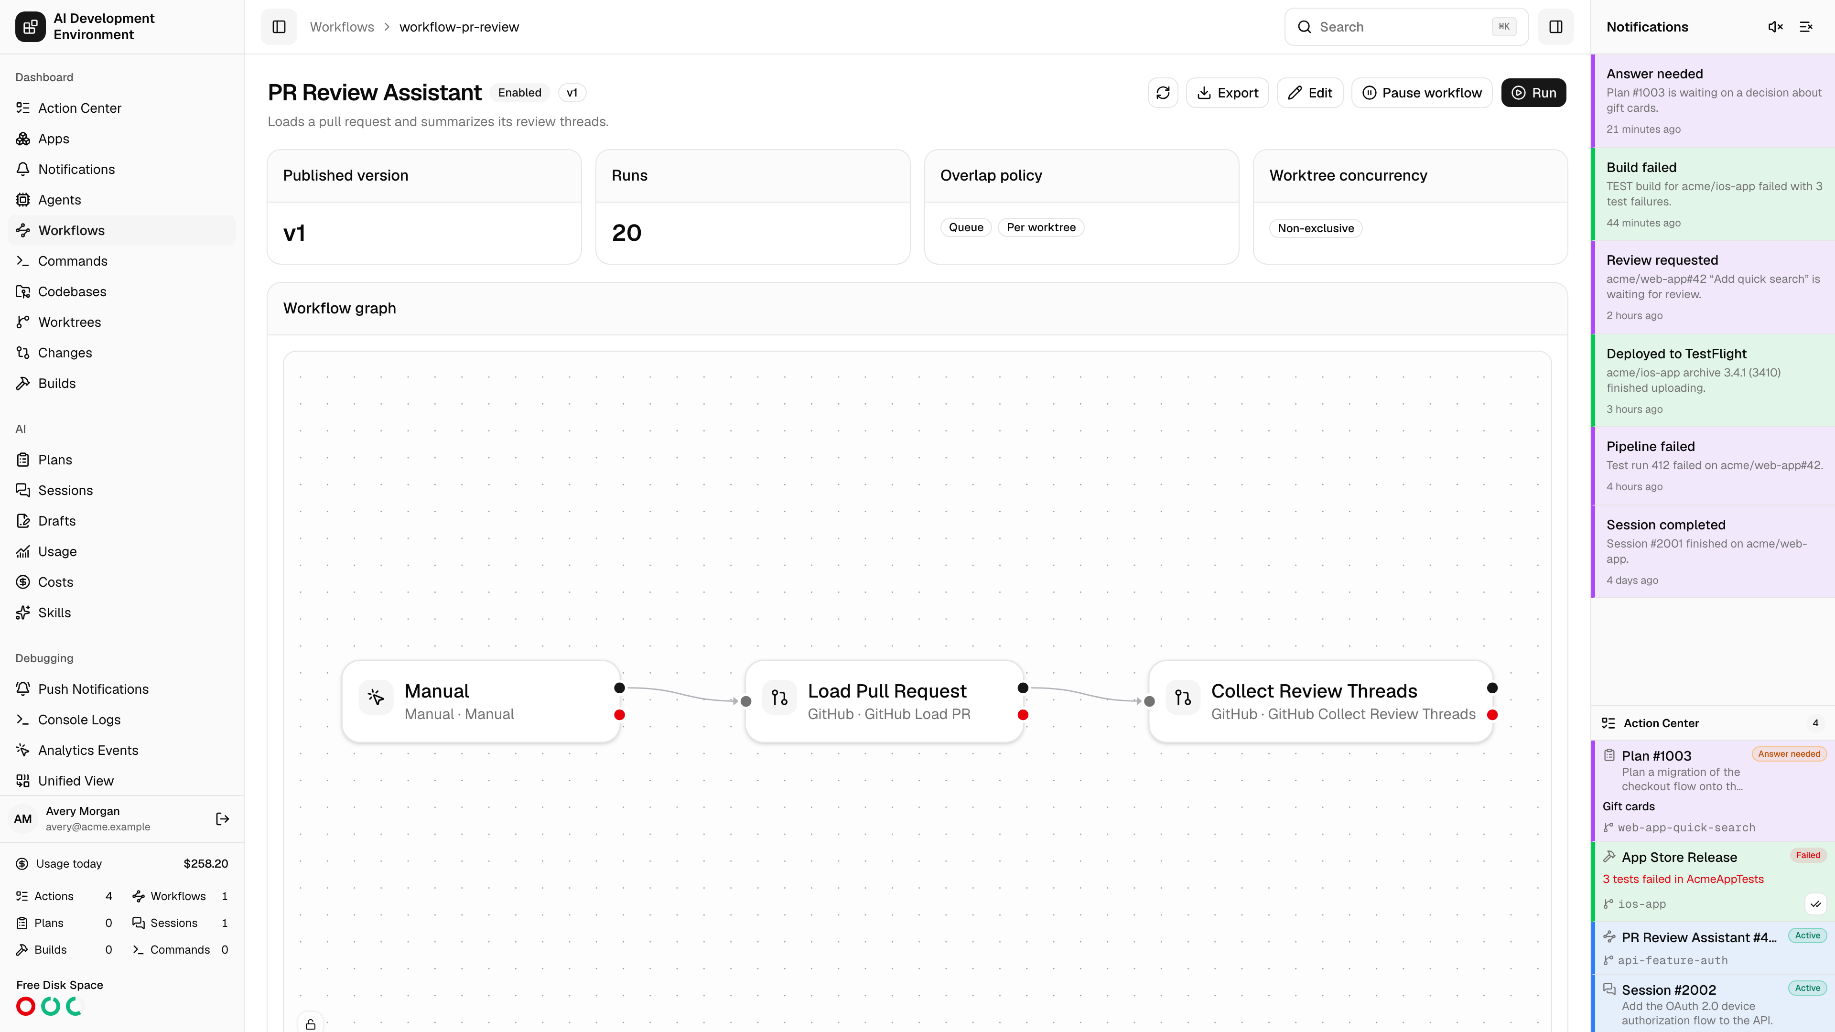Click the Codebases sidebar icon

coord(23,291)
